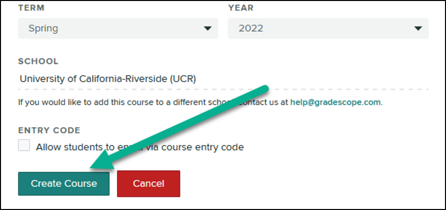446x210 pixels.
Task: Cancel the course creation
Action: 148,183
